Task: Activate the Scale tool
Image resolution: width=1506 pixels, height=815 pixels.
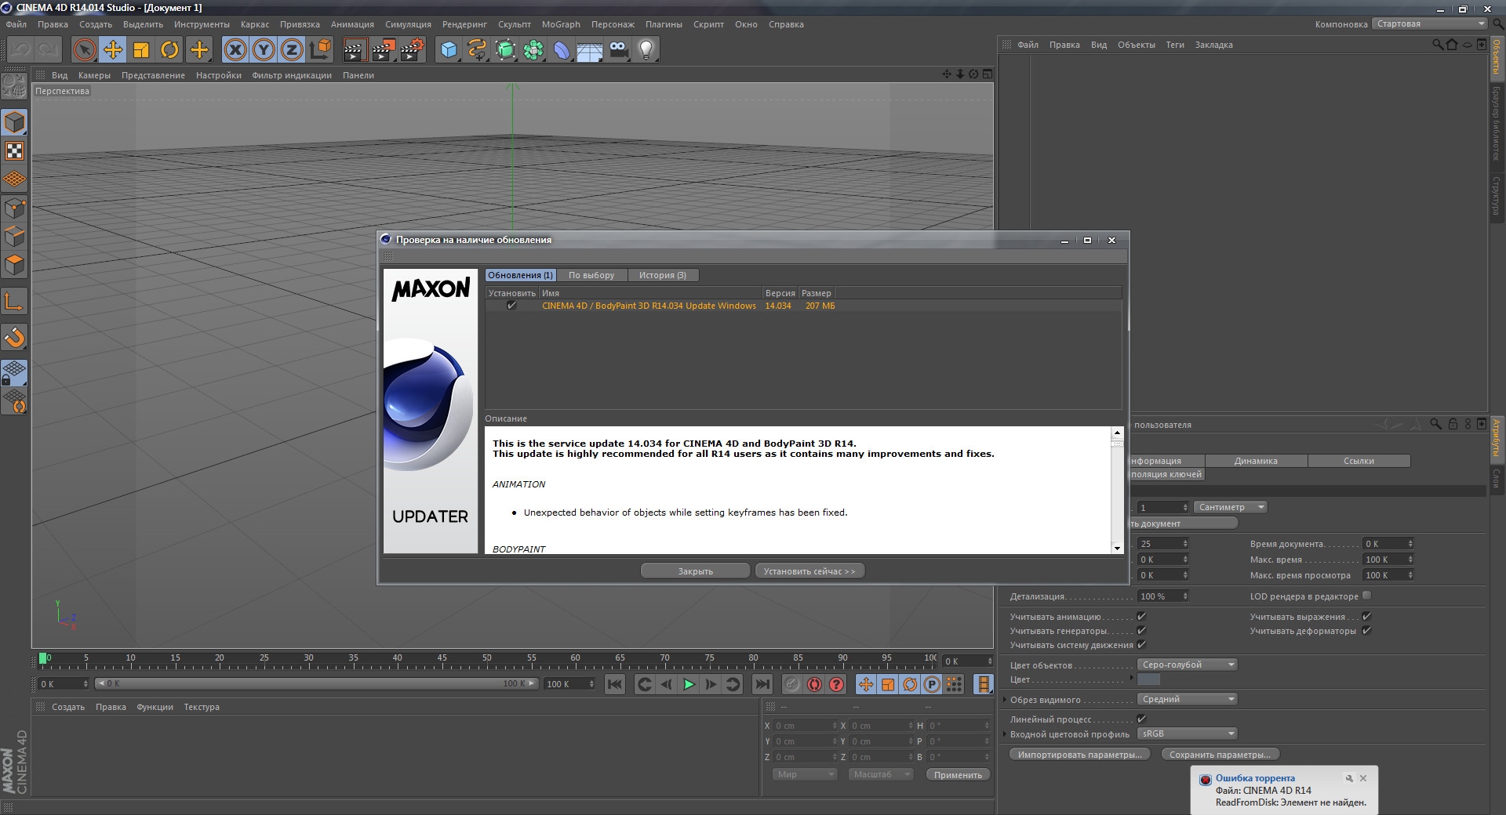Action: pos(141,49)
